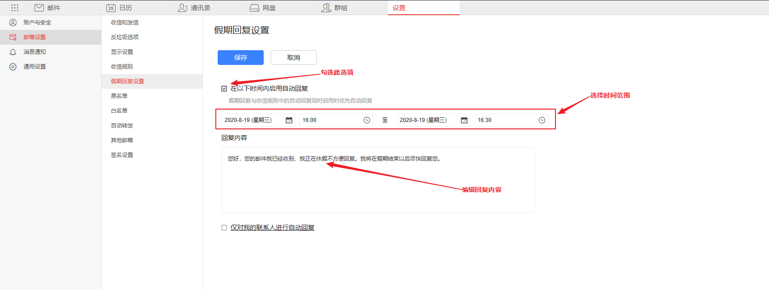Click the 账户与安全 person icon
This screenshot has width=769, height=290.
click(x=13, y=23)
